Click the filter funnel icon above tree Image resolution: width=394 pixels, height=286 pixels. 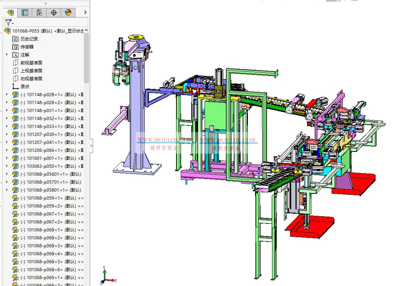(x=9, y=22)
